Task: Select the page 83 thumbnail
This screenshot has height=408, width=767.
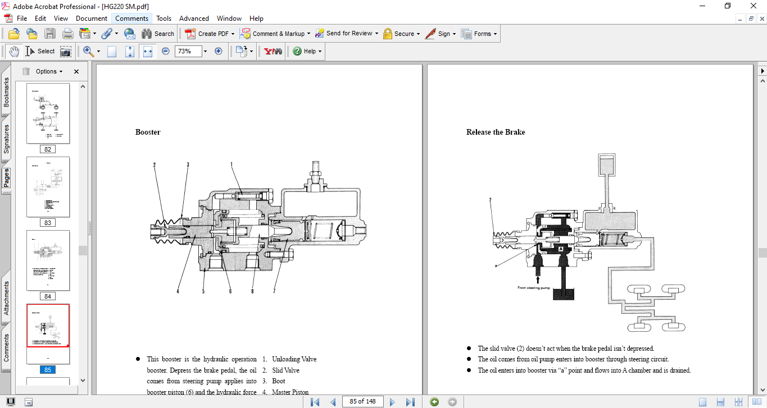Action: 48,187
